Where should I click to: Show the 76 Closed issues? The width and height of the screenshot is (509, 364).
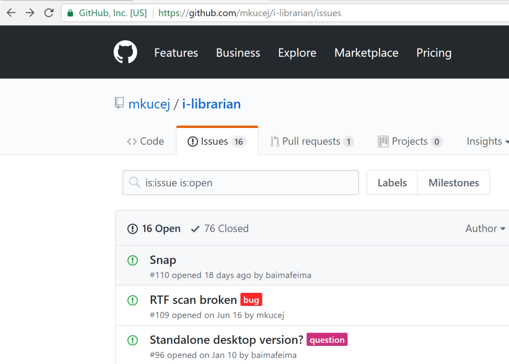pyautogui.click(x=220, y=229)
